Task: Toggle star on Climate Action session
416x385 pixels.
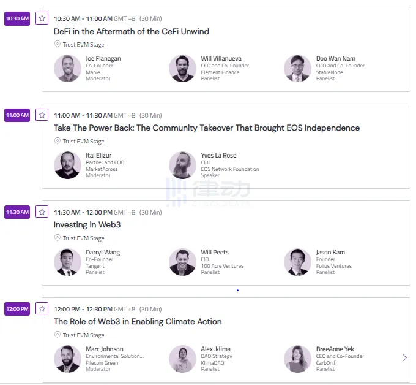Action: coord(42,309)
